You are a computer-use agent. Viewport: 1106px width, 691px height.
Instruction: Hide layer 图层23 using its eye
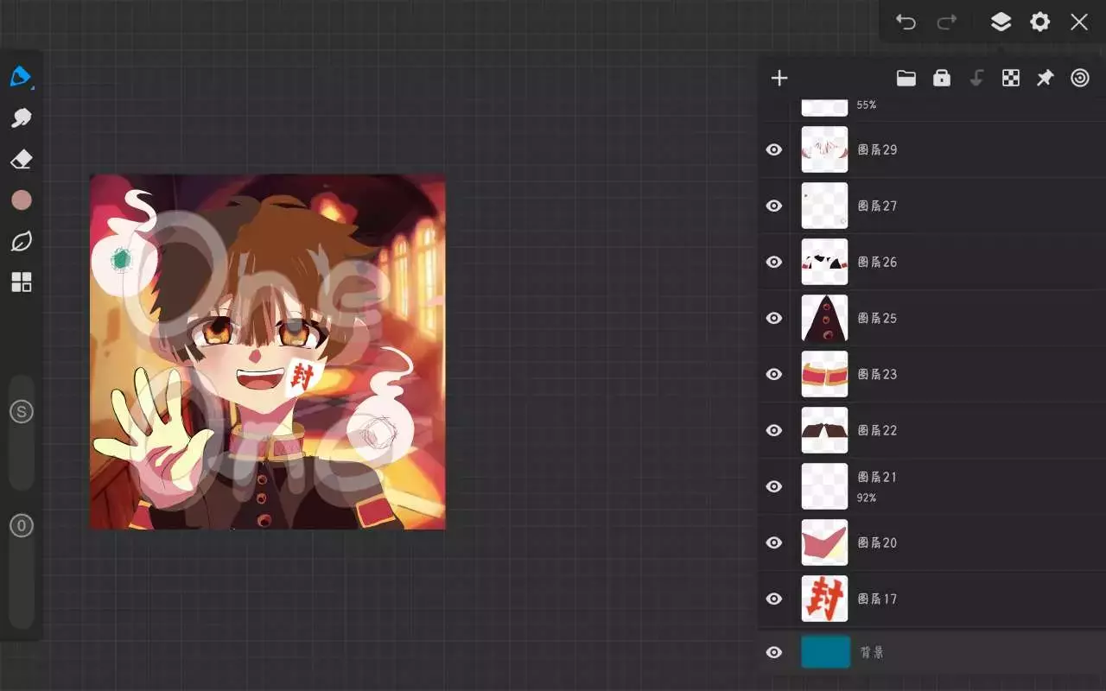[x=774, y=374]
